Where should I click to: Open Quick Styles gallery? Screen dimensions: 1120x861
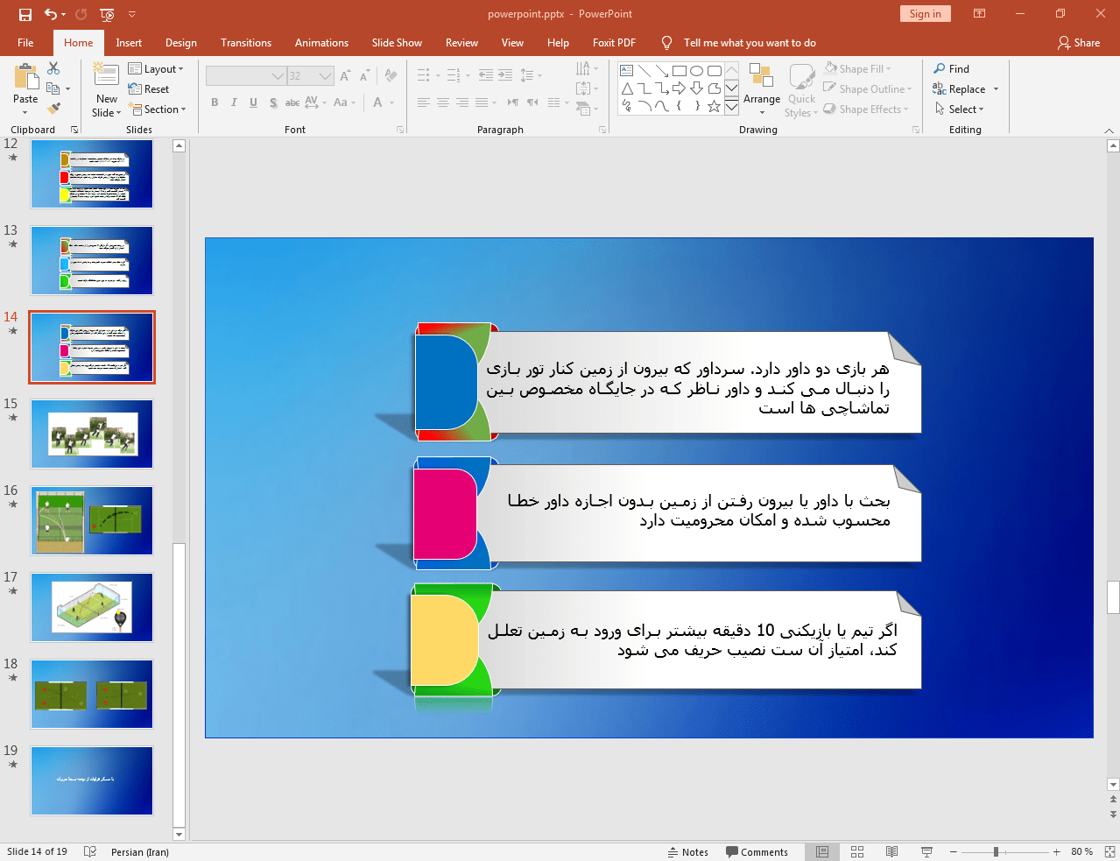pyautogui.click(x=801, y=89)
